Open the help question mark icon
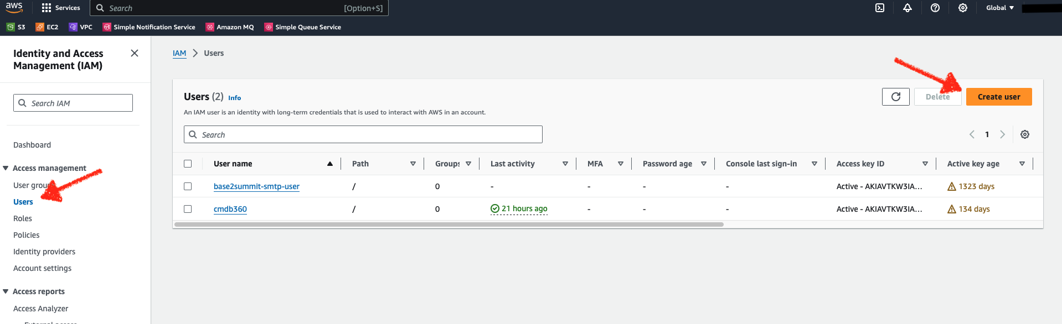 point(935,8)
